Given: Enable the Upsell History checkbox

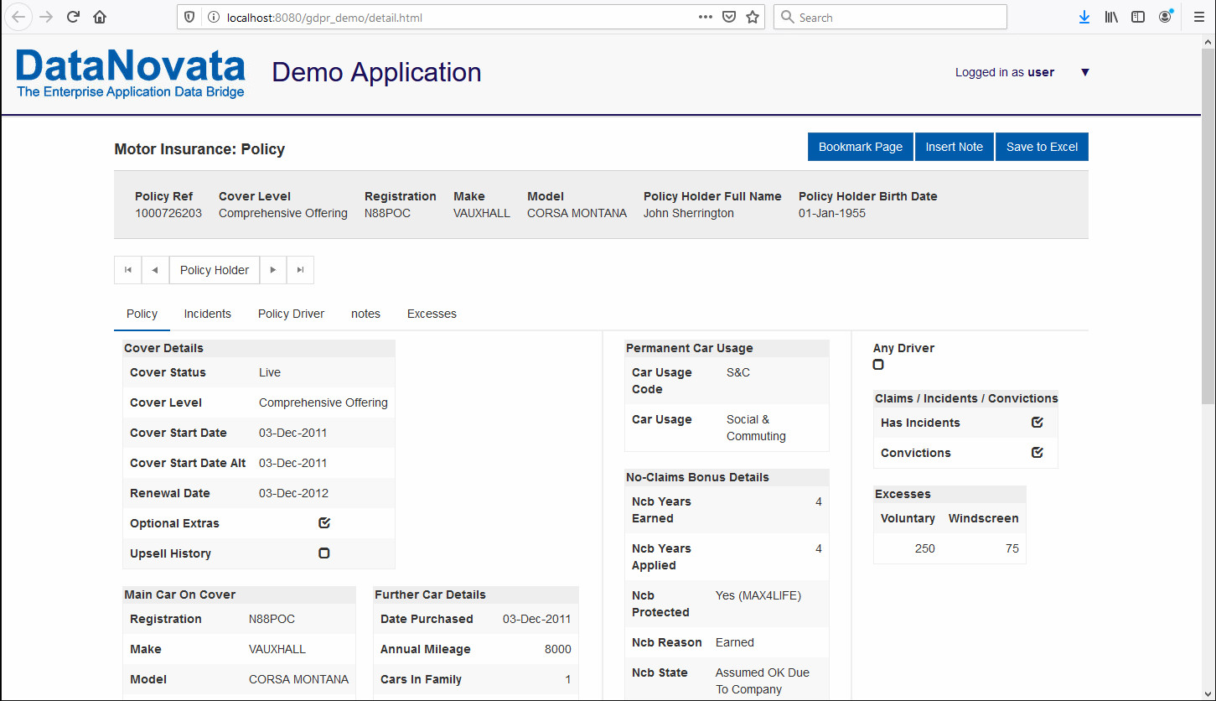Looking at the screenshot, I should 324,553.
